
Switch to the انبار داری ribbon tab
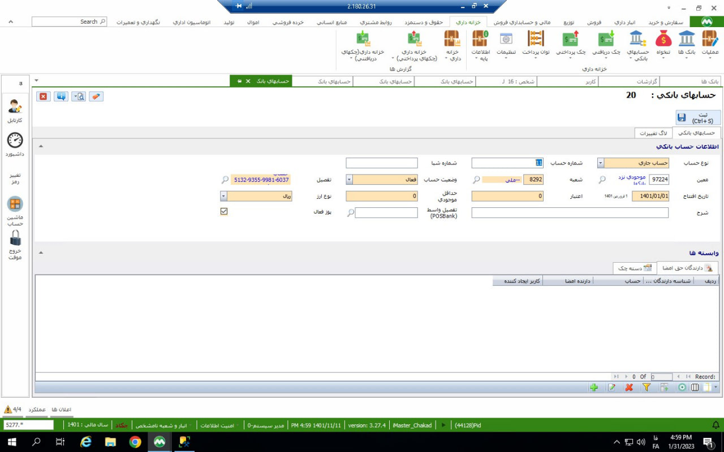click(x=624, y=23)
